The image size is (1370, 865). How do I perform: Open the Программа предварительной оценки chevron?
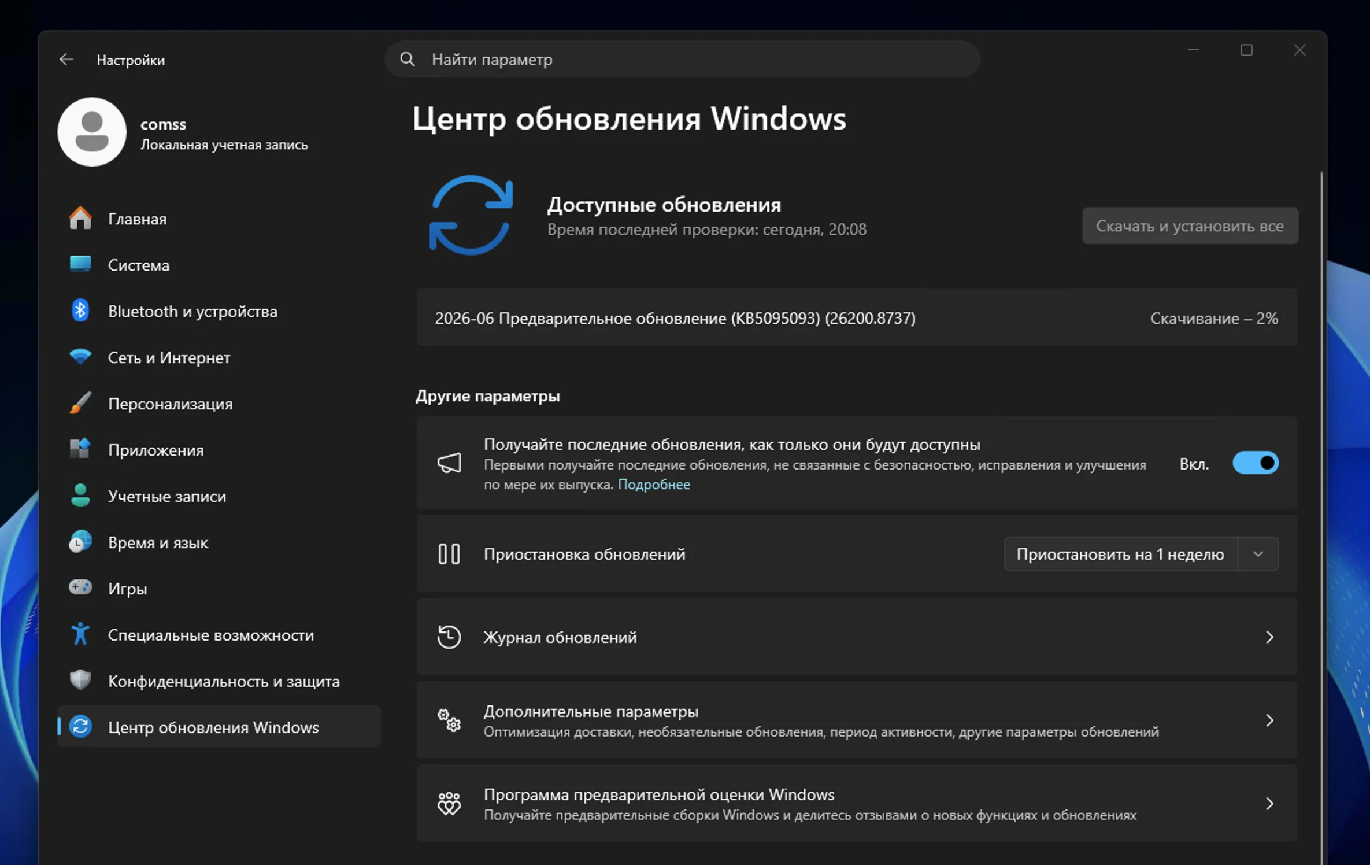pos(1270,803)
